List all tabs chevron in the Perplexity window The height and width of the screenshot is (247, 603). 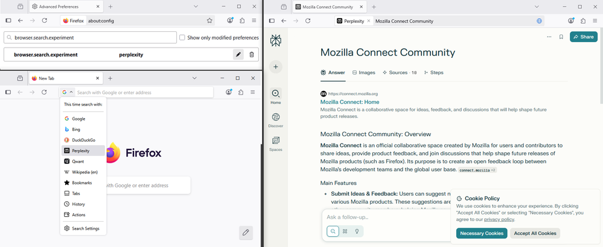tap(537, 7)
